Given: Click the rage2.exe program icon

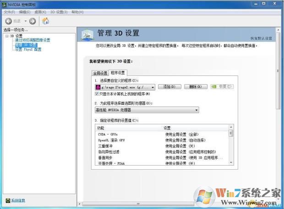Looking at the screenshot, I should click(98, 87).
